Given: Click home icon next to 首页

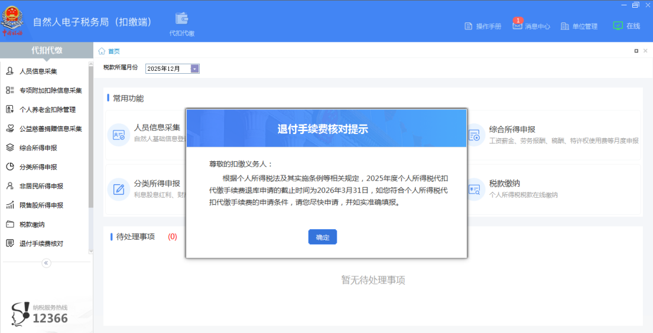Looking at the screenshot, I should click(102, 51).
